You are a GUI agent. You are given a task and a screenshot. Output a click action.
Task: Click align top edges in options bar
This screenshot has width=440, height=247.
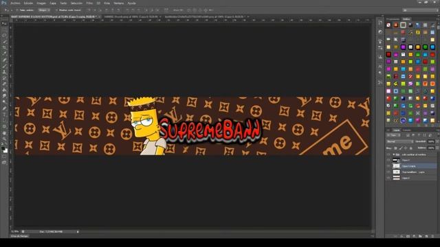tap(89, 10)
